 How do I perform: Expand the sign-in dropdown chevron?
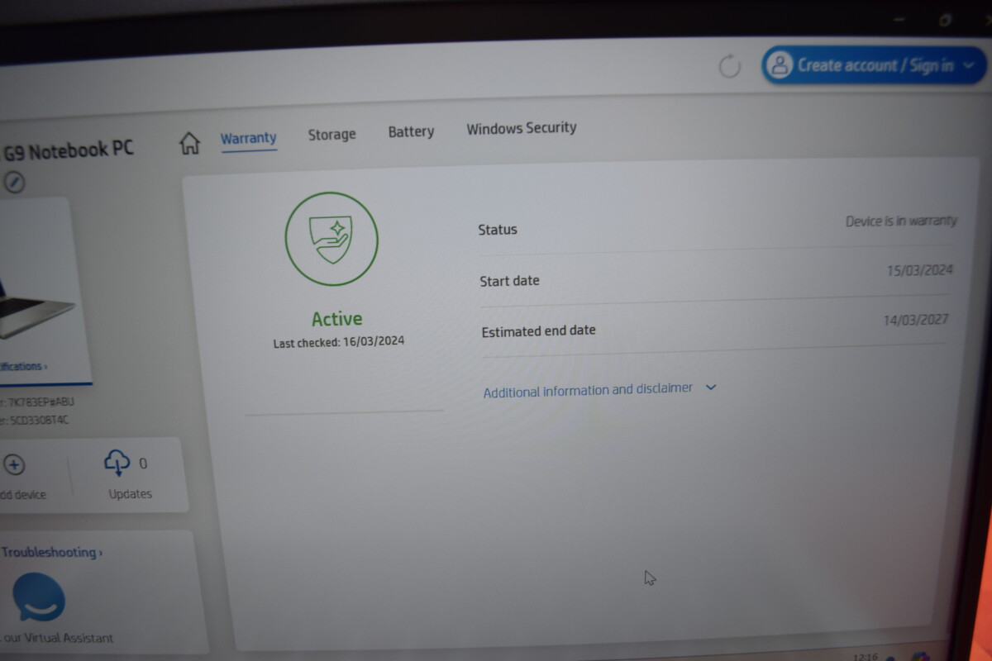point(970,66)
